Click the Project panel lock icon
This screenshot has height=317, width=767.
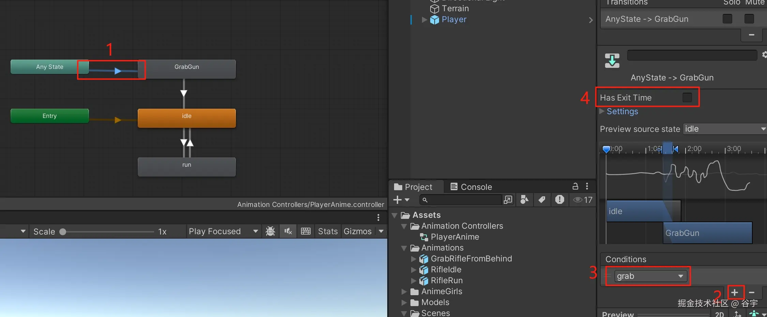click(575, 186)
